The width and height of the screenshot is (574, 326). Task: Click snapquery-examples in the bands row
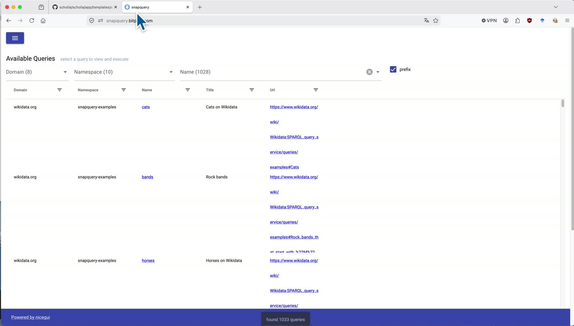(97, 177)
